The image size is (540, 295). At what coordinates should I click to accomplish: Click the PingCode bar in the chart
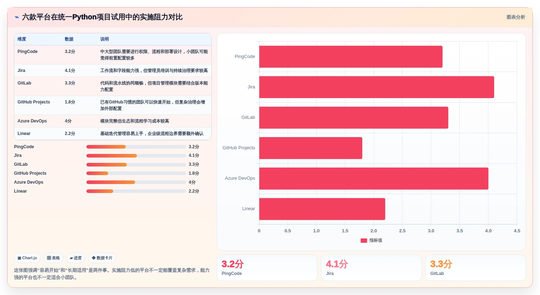[351, 57]
